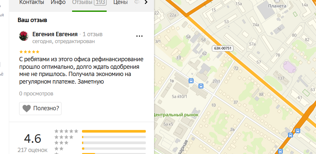Filter by the three-star rating bar
Viewport: 316px width, 154px height.
pos(114,143)
